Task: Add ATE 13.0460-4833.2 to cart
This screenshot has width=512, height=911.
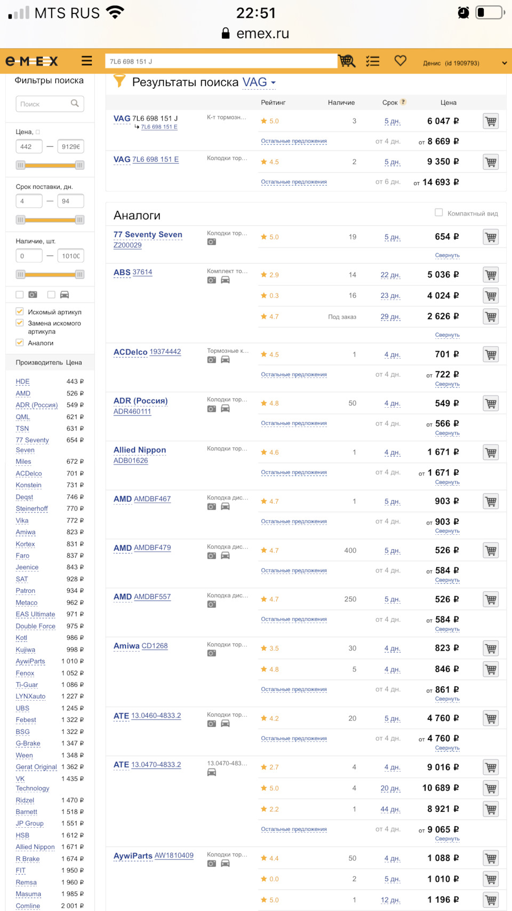Action: tap(491, 718)
